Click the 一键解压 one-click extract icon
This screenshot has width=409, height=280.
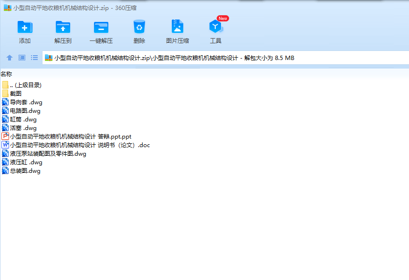click(x=101, y=27)
